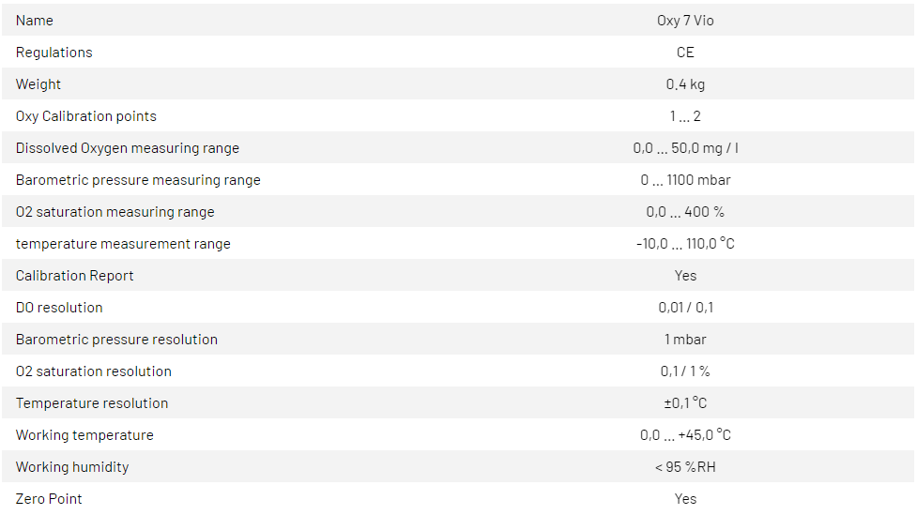This screenshot has height=515, width=917.
Task: Click the Name row label
Action: click(x=35, y=21)
